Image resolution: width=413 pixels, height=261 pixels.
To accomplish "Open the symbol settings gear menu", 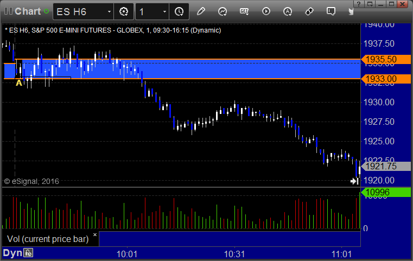I will tap(124, 11).
